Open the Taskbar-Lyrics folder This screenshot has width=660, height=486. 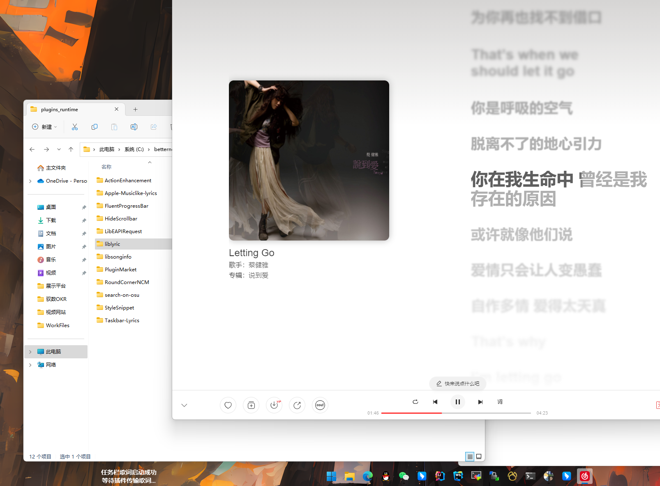tap(121, 320)
